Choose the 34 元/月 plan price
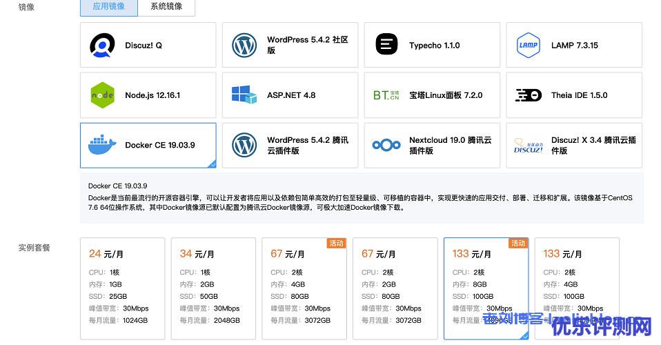661x345 pixels. point(197,254)
